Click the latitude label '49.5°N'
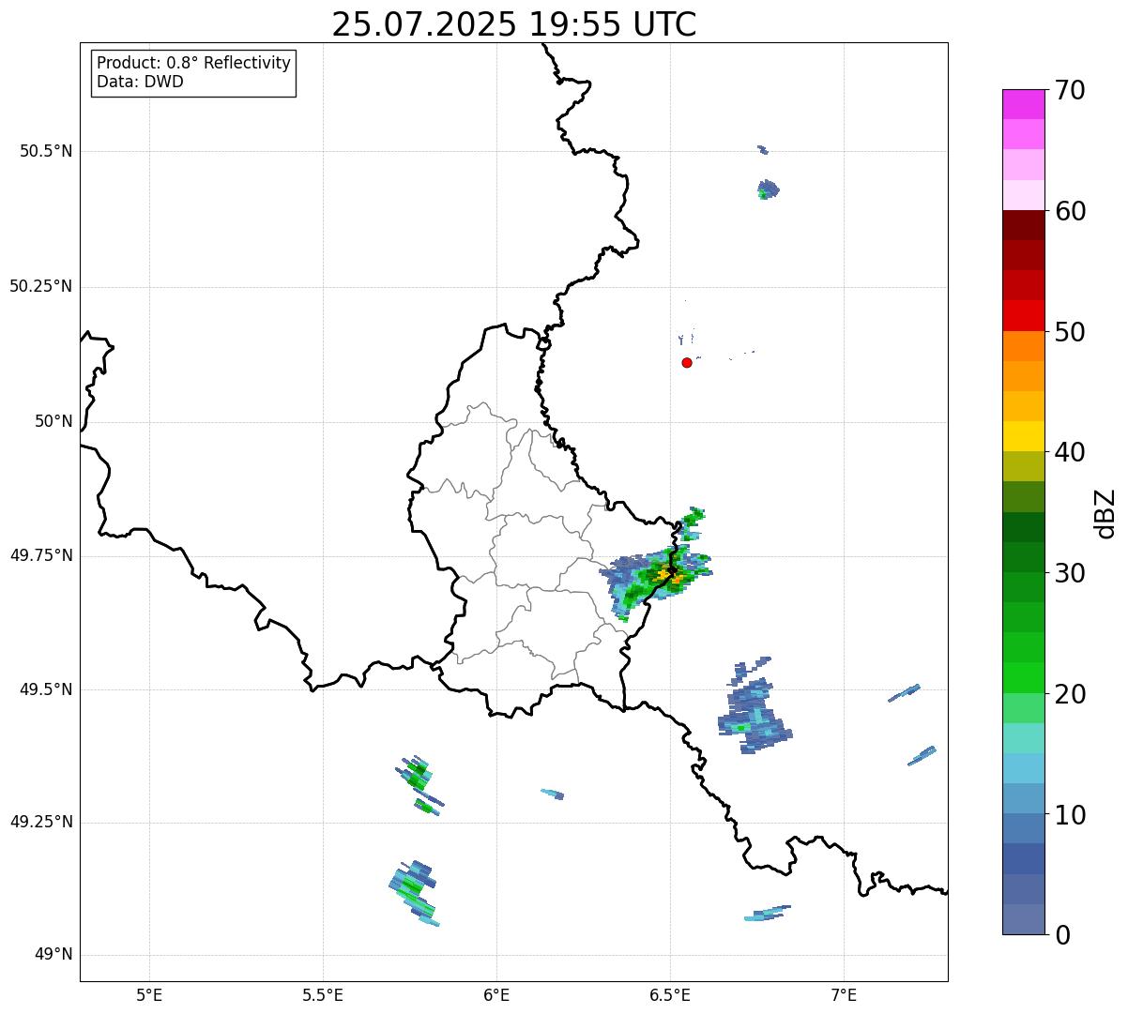 [x=45, y=689]
